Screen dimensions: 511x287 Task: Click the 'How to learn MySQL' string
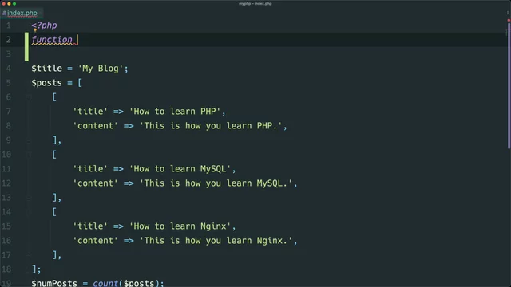[x=180, y=169]
